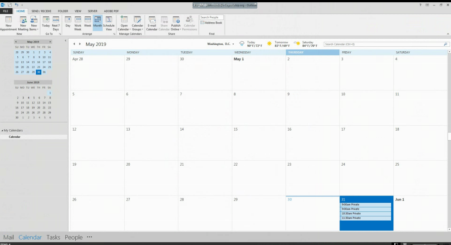Open the first 9:00am Private appointment
The width and height of the screenshot is (451, 245).
366,205
